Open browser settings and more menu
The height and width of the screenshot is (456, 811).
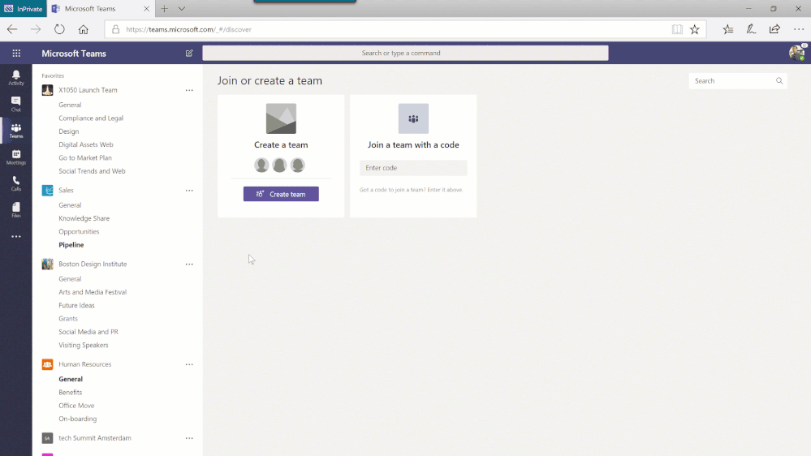799,29
